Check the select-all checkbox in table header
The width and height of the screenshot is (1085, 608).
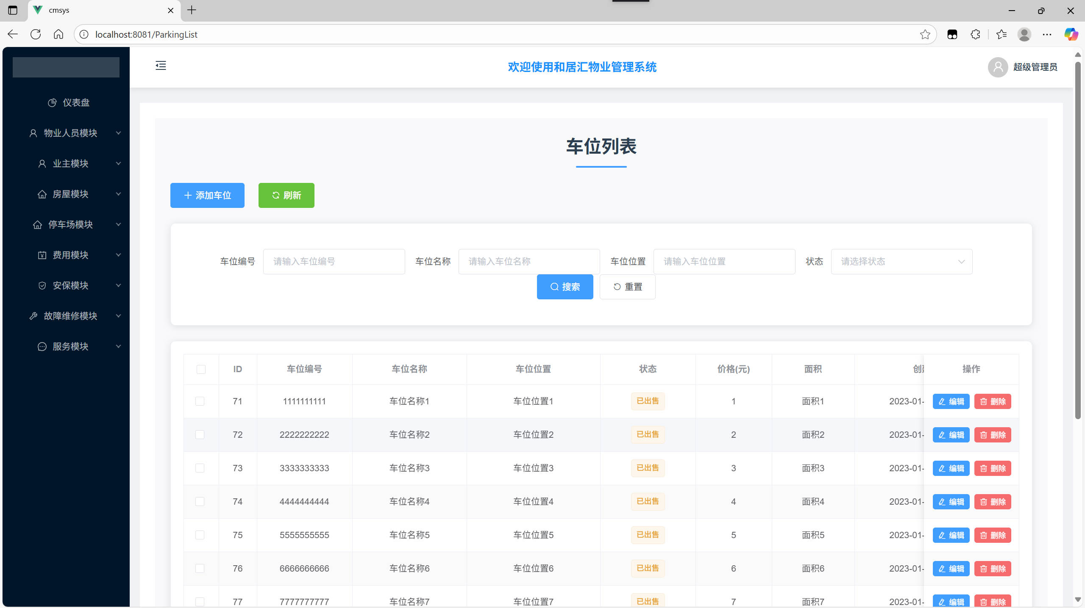point(201,369)
